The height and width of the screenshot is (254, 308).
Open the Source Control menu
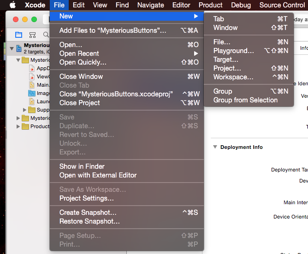tap(282, 5)
